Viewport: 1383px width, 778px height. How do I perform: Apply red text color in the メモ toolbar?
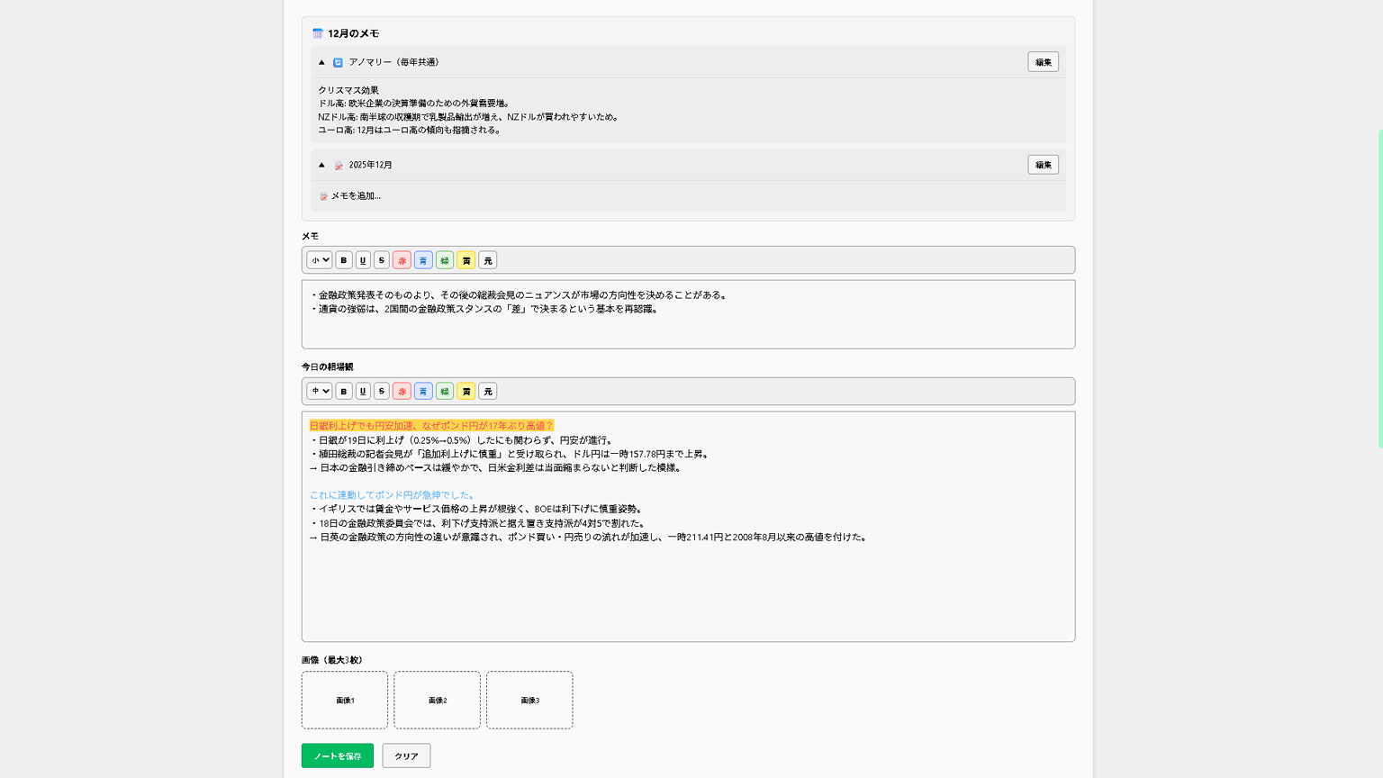coord(402,260)
